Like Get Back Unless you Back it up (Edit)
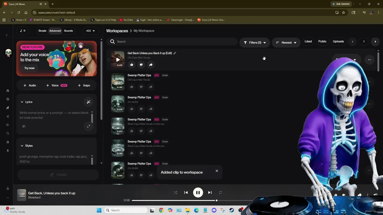The height and width of the screenshot is (215, 383). click(x=132, y=64)
